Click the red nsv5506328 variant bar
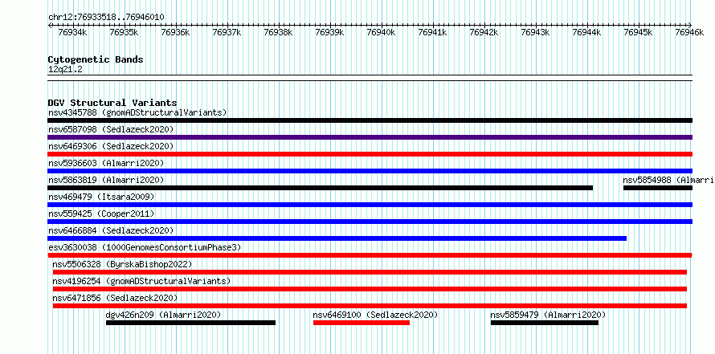The image size is (715, 354). coord(370,272)
